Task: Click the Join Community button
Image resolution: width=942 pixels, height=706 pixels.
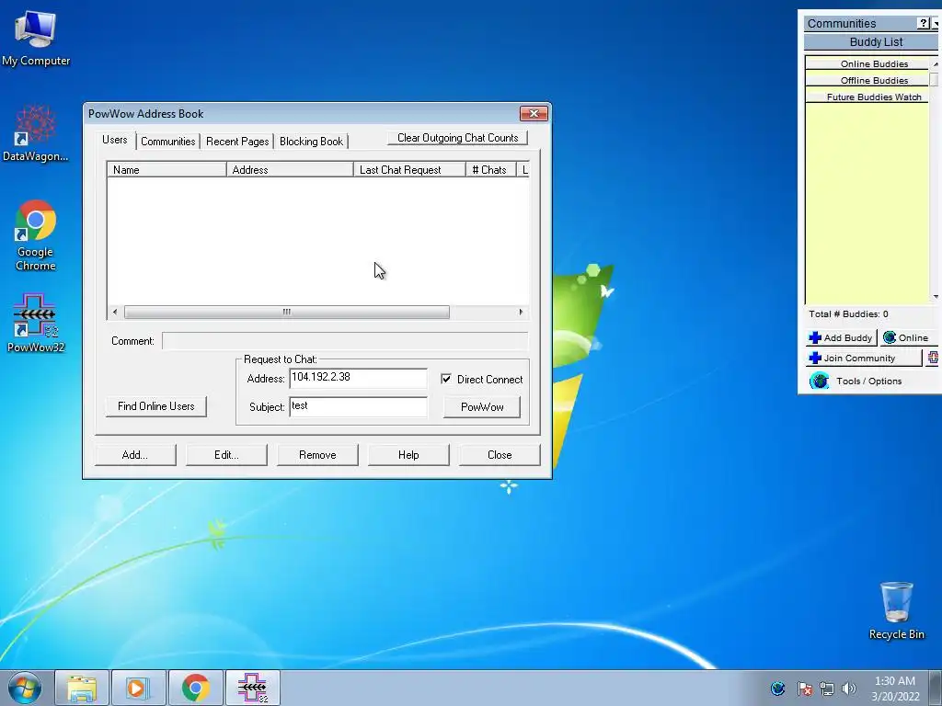Action: pos(863,358)
